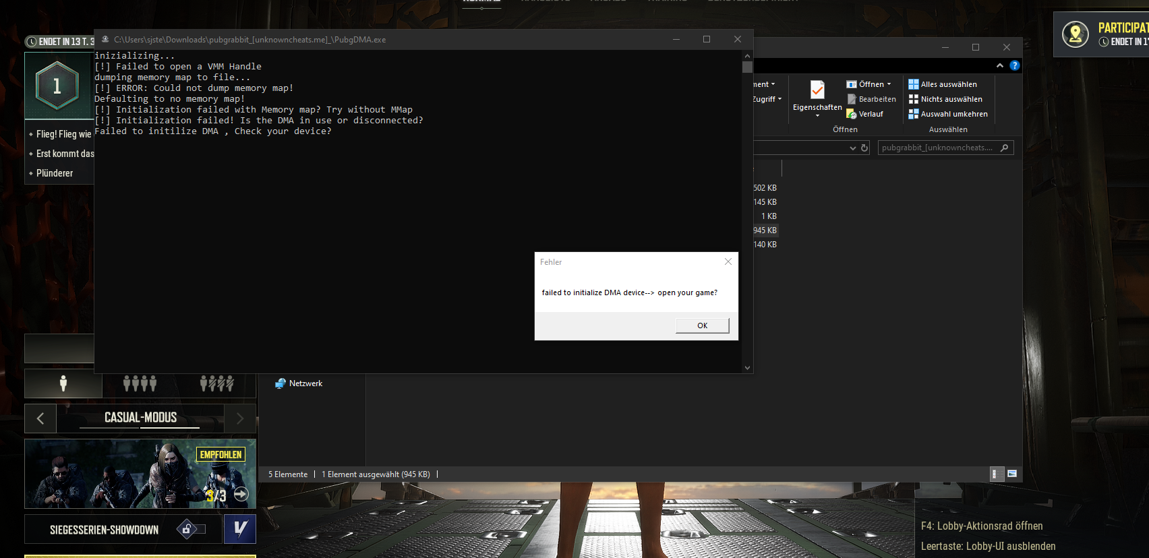Click Nichts auswählen in Explorer ribbon
This screenshot has width=1149, height=558.
click(x=945, y=99)
